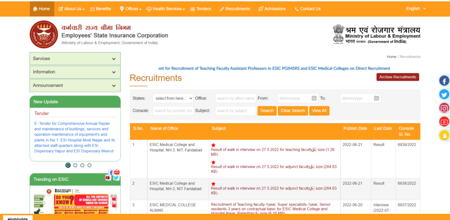Open the Instagram icon in right sidebar
The height and width of the screenshot is (220, 450).
tap(444, 108)
